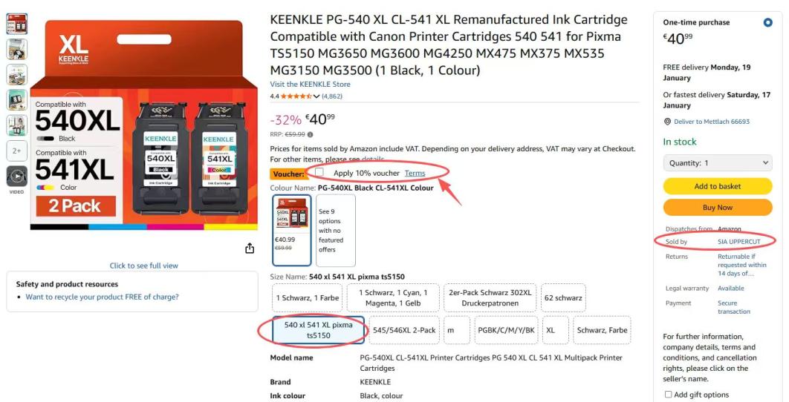Open See 9 options with no featured offers
This screenshot has width=789, height=402.
pos(335,230)
